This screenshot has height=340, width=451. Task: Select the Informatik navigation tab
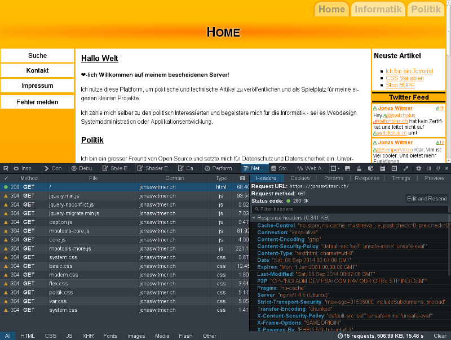378,9
